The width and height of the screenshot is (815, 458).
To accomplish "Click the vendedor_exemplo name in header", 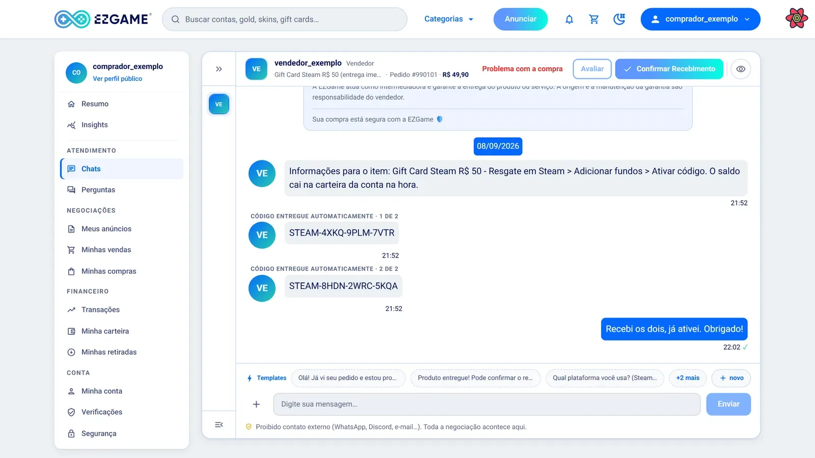I will [308, 63].
